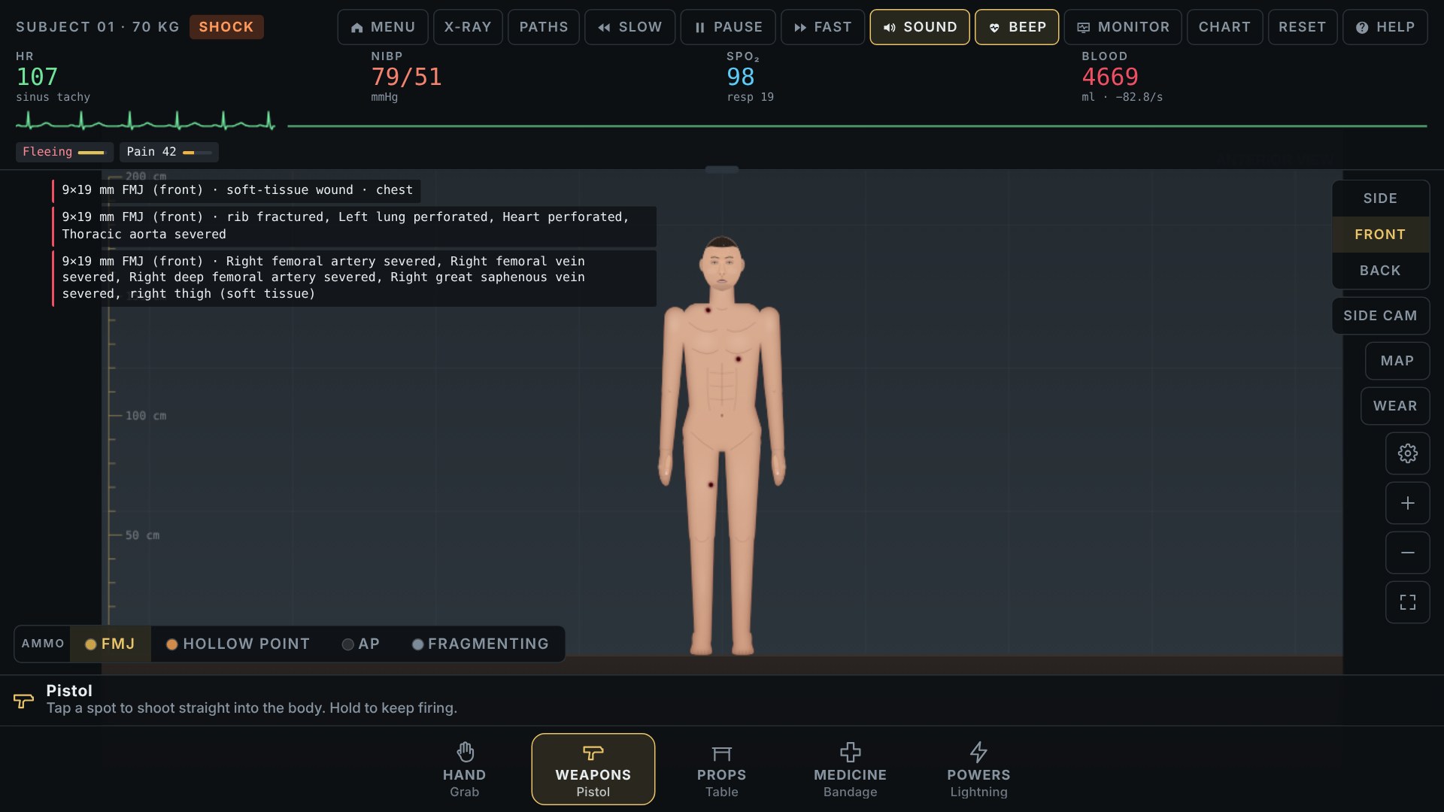Open the Chart panel

click(1224, 27)
